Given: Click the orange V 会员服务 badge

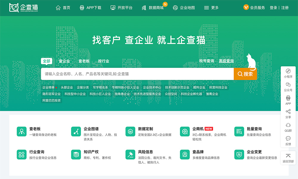Looking at the screenshot, I should (246, 7).
